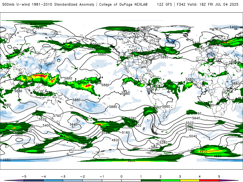This screenshot has height=182, width=243.
Task: Select the pale blue swatch between -2 and -1
Action: [x=92, y=180]
